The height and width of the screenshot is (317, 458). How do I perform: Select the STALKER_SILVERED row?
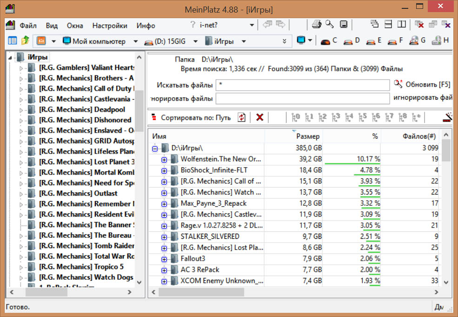295,236
